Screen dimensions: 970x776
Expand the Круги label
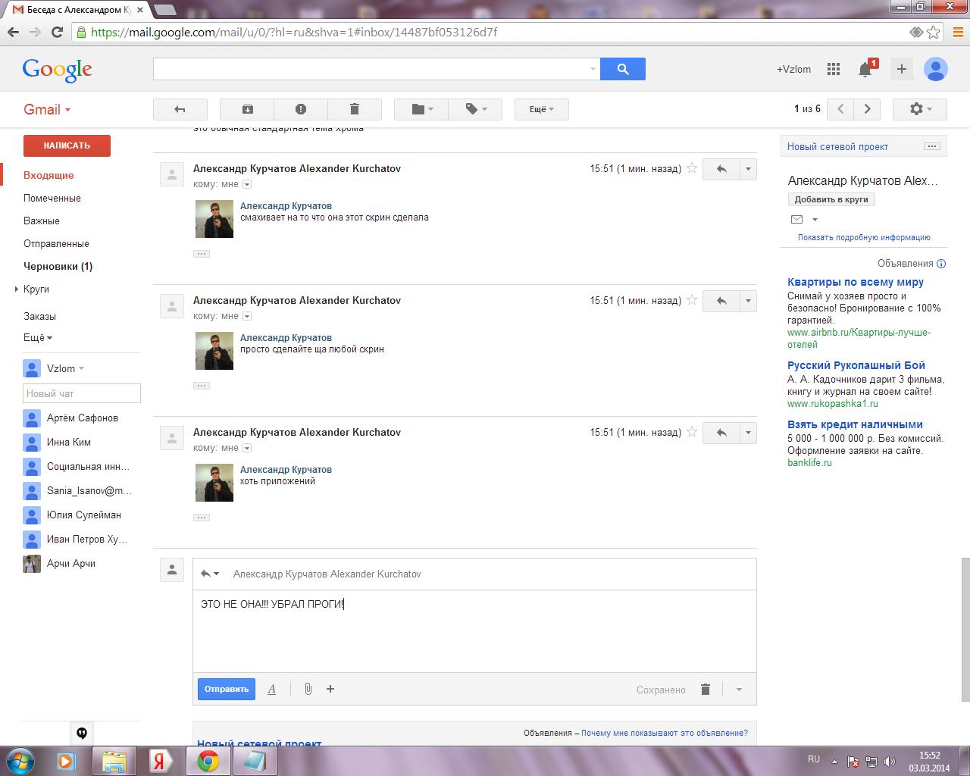[x=16, y=289]
